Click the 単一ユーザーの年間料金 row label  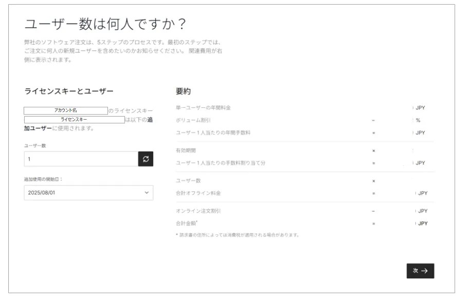[203, 108]
